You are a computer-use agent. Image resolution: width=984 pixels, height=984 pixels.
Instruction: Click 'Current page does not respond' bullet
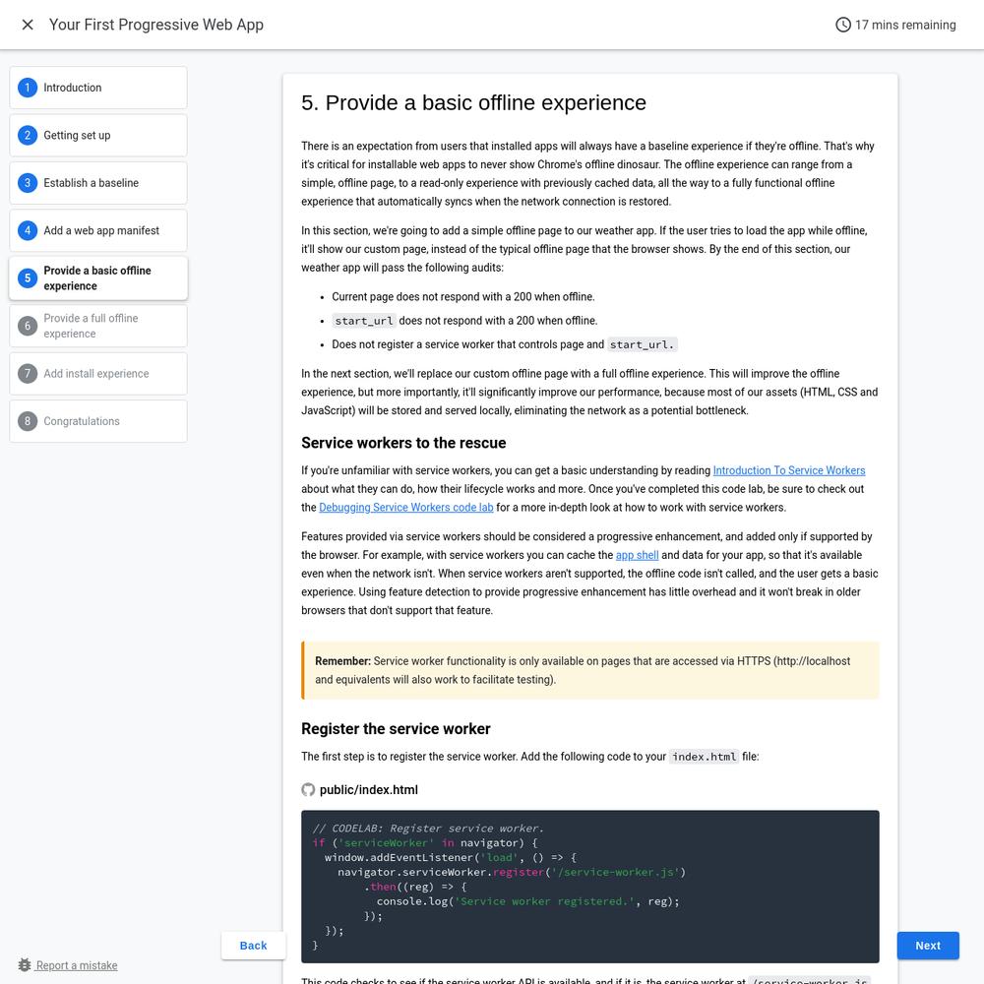click(x=463, y=296)
